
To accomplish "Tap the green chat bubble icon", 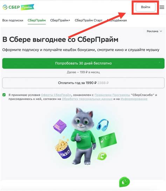I will click(124, 182).
